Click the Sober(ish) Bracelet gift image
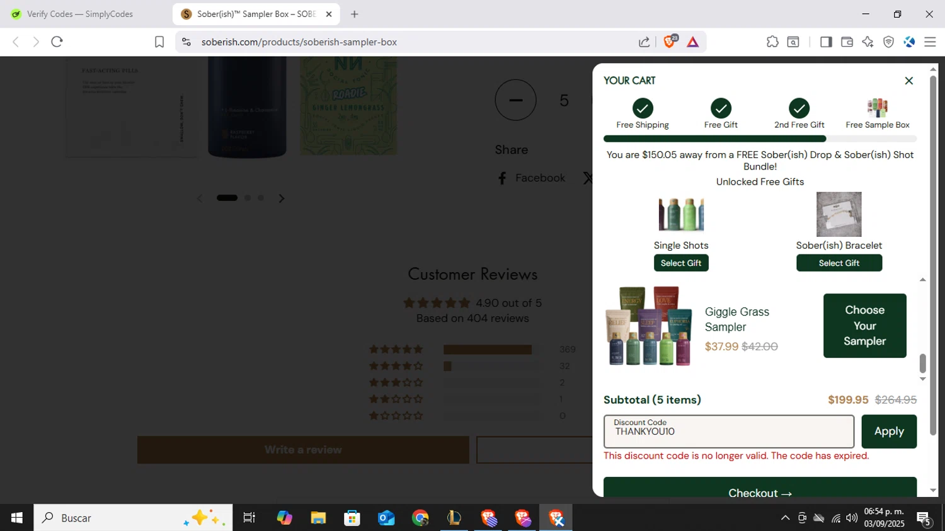Image resolution: width=945 pixels, height=531 pixels. (x=839, y=214)
